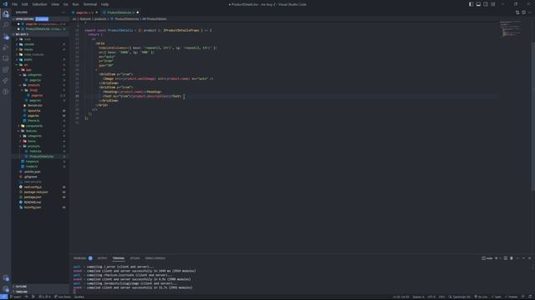Viewport: 535px width, 300px height.
Task: Open Source Control in activity bar
Action: [x=6, y=37]
